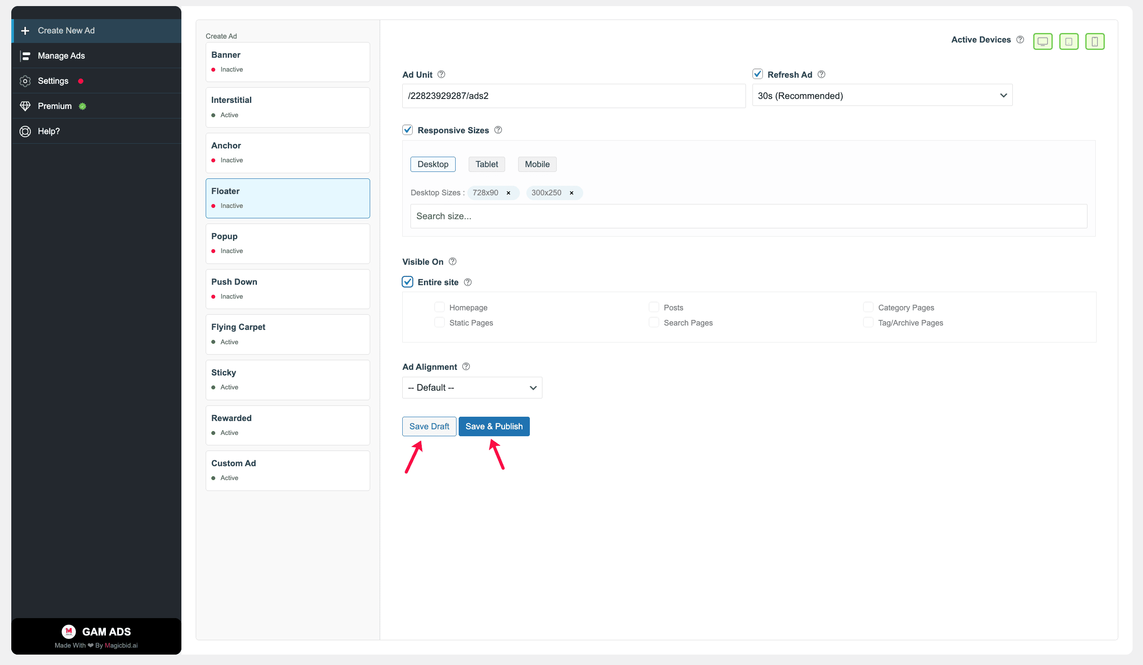
Task: Select the Rewarded ad type card
Action: tap(288, 425)
